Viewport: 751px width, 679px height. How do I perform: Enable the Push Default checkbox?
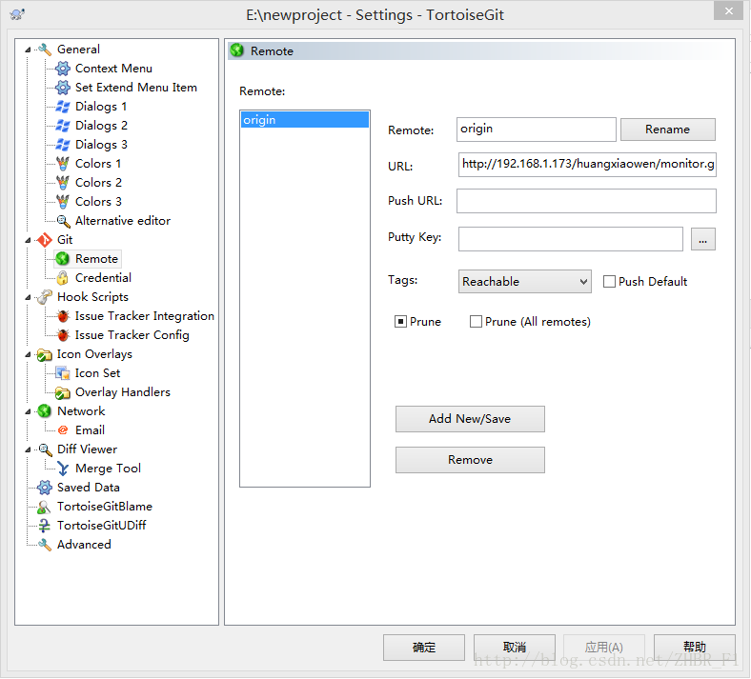pos(609,282)
